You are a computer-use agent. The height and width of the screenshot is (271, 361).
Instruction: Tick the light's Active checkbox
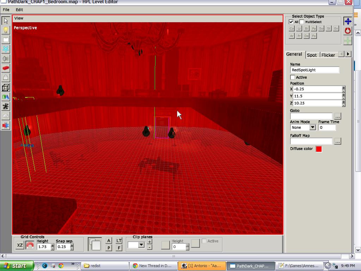(x=293, y=77)
